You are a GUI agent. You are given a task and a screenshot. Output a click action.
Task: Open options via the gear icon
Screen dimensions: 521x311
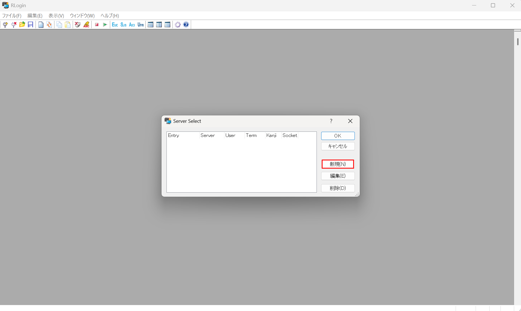tap(177, 25)
